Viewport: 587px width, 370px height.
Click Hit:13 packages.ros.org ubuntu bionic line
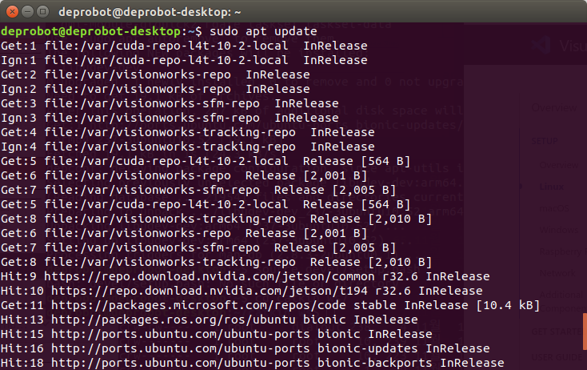pos(210,320)
